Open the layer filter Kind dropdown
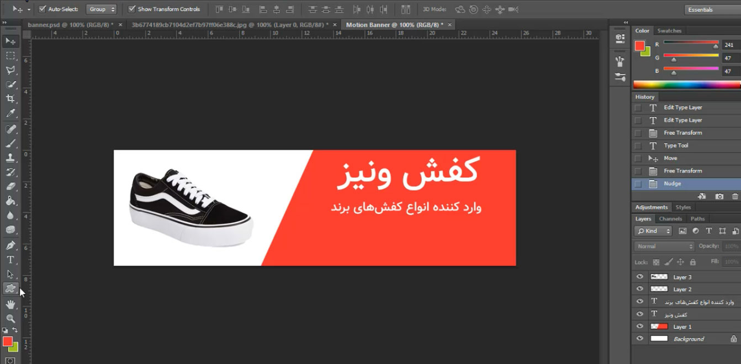741x364 pixels. coord(653,231)
